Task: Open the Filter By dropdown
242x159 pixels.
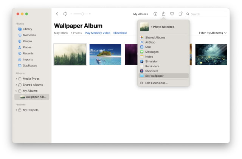Action: tap(213, 33)
